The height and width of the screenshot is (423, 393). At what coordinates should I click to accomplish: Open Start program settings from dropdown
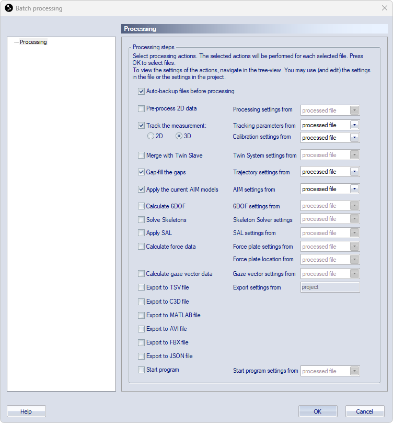point(330,371)
